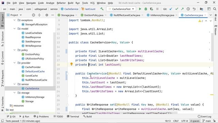Image resolution: width=218 pixels, height=123 pixels.
Task: Select DefaultLevelCache in the project tree
Action: (35, 71)
